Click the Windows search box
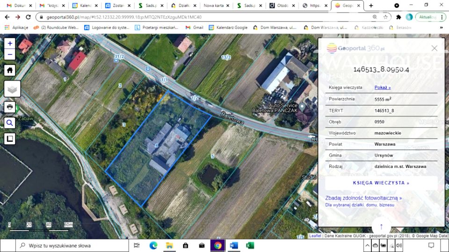Screen dimensions: 449x252 coord(72,245)
